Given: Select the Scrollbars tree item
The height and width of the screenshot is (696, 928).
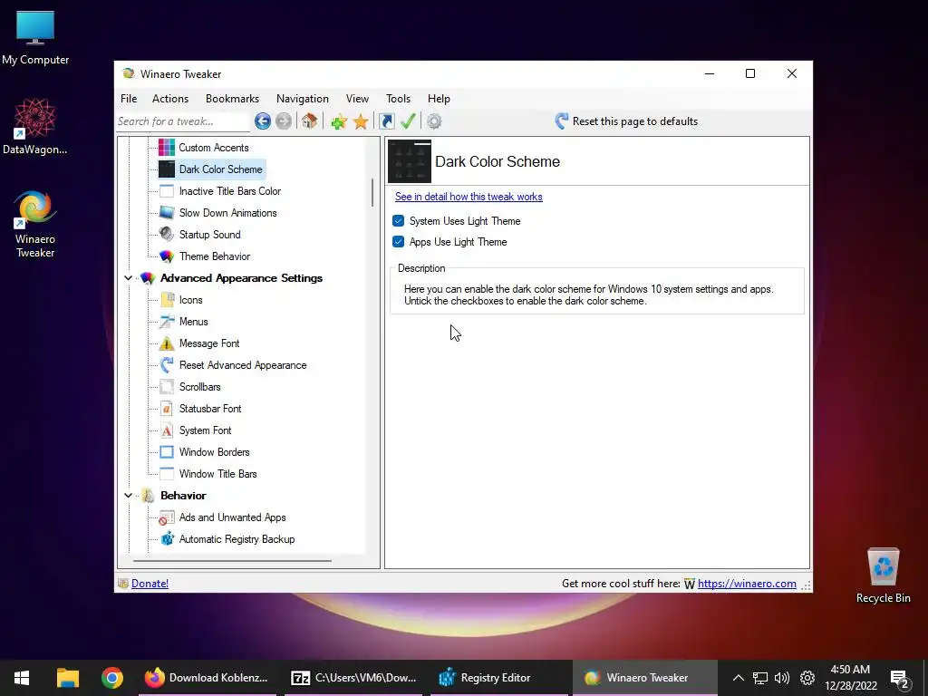Looking at the screenshot, I should click(x=200, y=387).
